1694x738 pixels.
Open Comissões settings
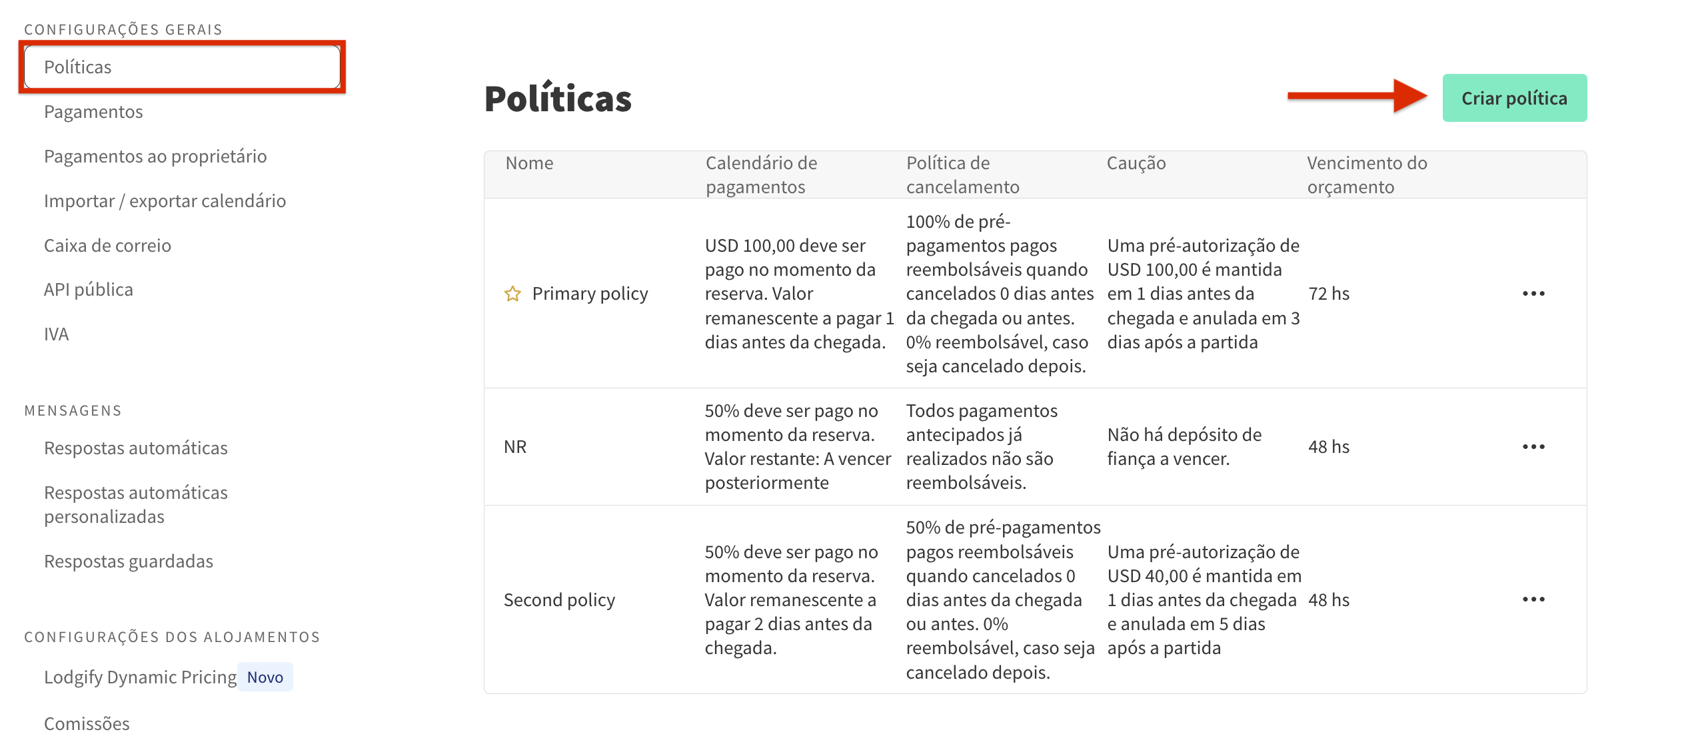(87, 723)
